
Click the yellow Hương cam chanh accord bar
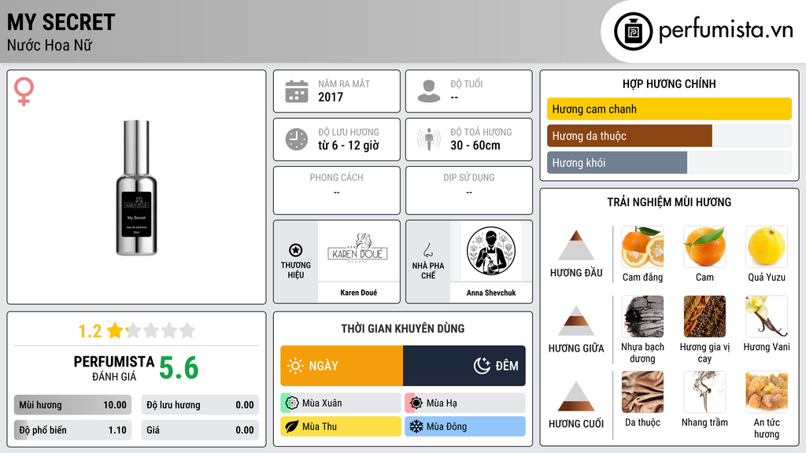tap(669, 109)
